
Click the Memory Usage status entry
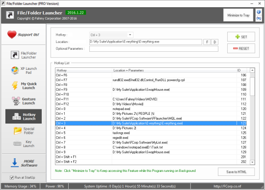[x=20, y=186]
